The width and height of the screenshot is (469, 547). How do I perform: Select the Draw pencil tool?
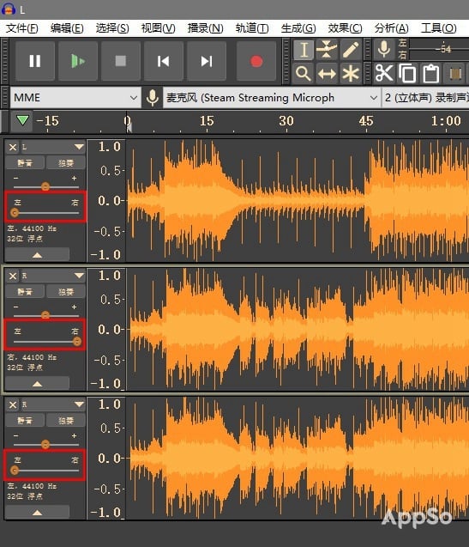point(350,50)
